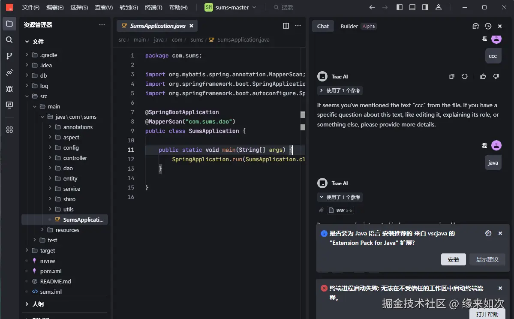Open the sums-master project dropdown
Screen dimensions: 514x319
pyautogui.click(x=231, y=7)
